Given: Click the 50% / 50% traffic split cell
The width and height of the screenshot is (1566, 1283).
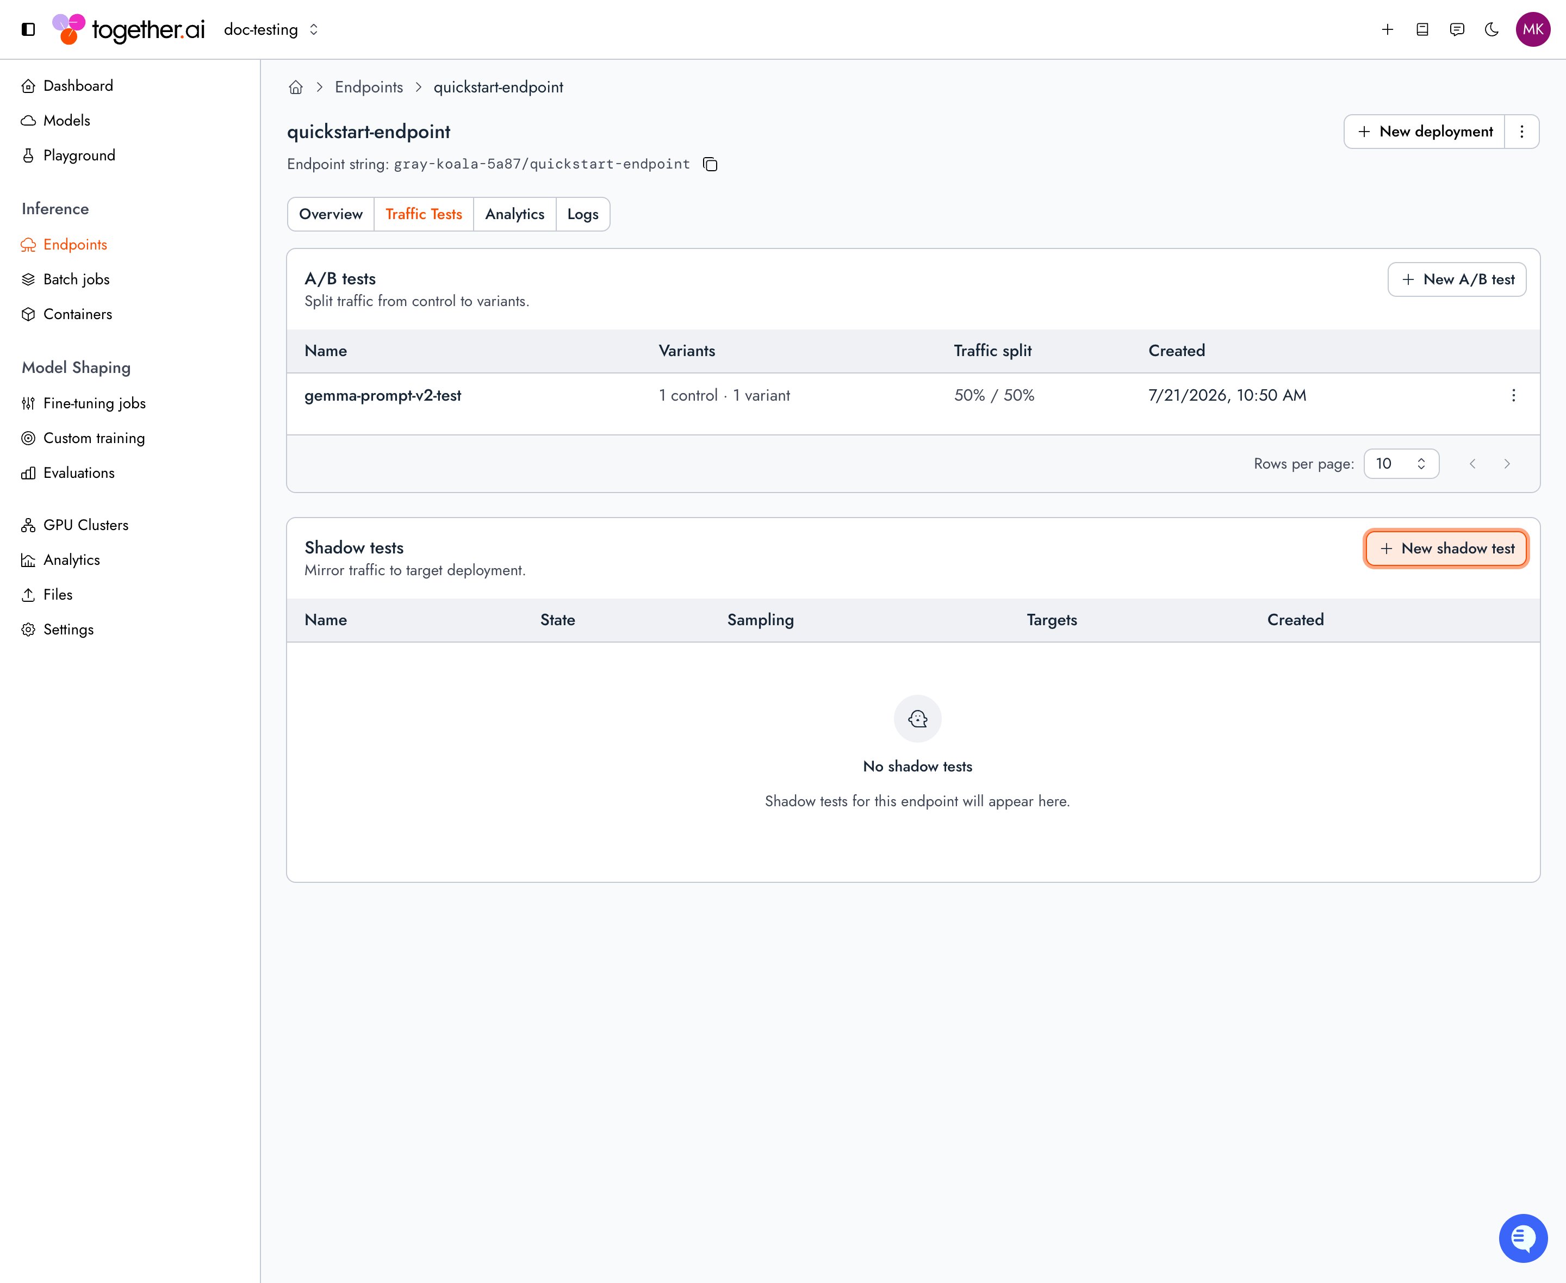Looking at the screenshot, I should point(994,395).
